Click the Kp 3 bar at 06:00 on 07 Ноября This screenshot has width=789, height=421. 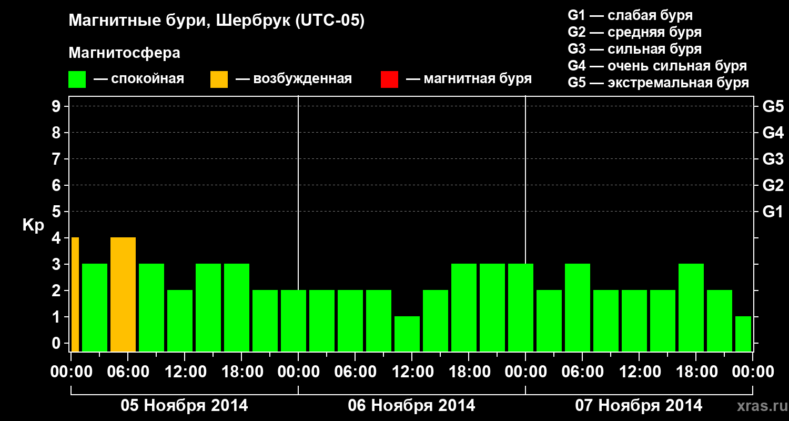pyautogui.click(x=578, y=307)
